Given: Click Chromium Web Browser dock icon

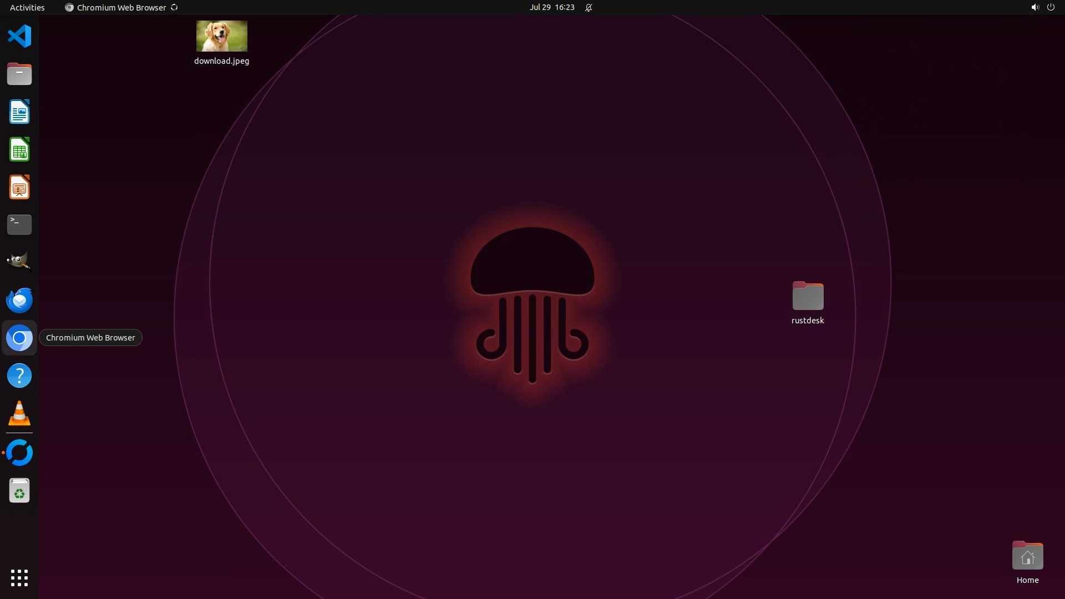Looking at the screenshot, I should pyautogui.click(x=19, y=338).
